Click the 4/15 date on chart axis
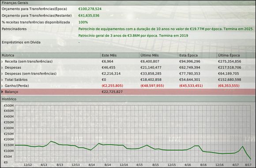Viewport: 256px width, 168px height. point(139,165)
